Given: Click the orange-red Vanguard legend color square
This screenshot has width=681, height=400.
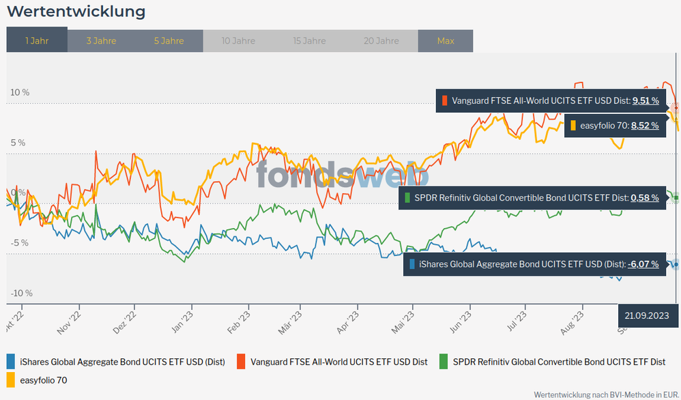Looking at the screenshot, I should [x=242, y=361].
